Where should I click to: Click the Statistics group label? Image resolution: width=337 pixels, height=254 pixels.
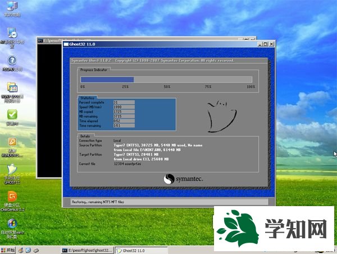[x=87, y=98]
